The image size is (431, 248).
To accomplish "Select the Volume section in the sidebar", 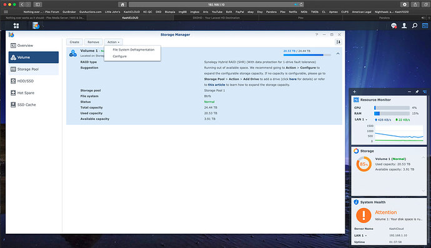I will coord(34,57).
